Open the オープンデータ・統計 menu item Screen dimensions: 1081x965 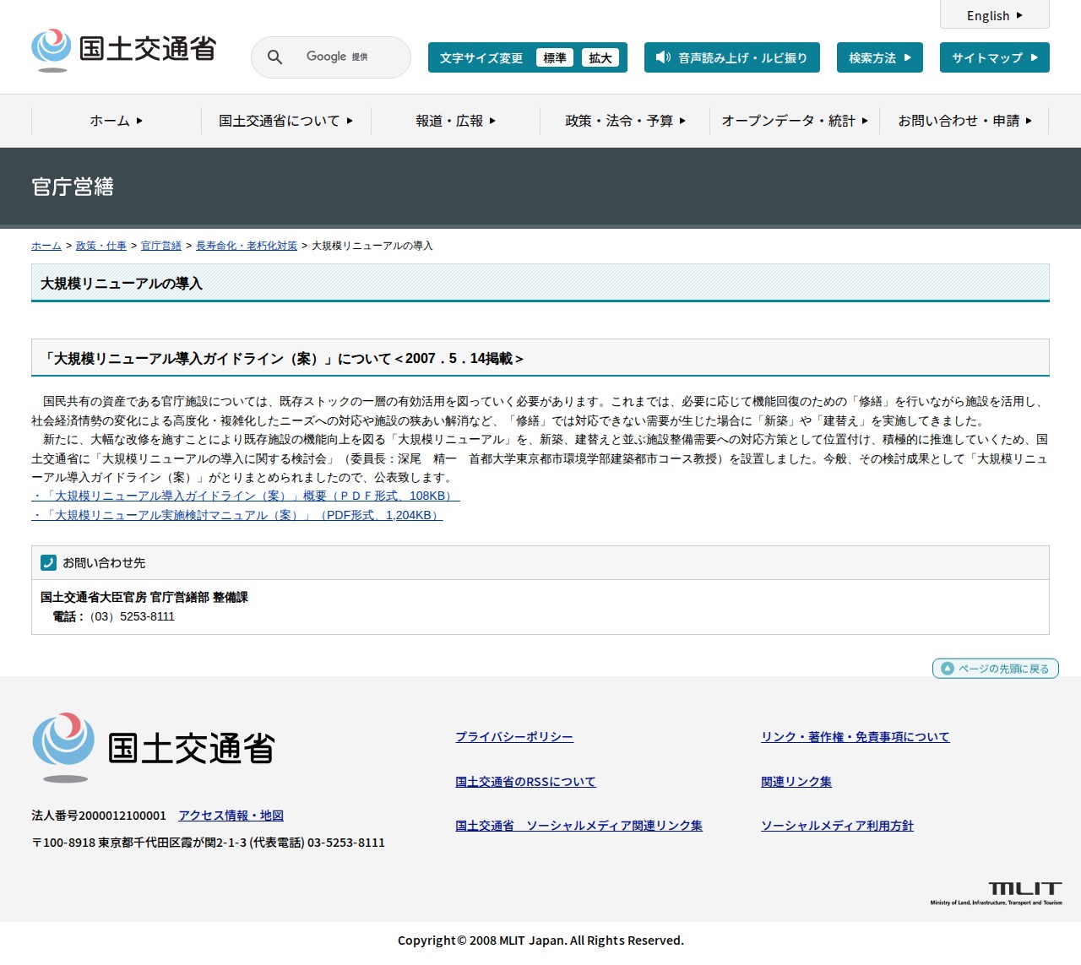(794, 121)
